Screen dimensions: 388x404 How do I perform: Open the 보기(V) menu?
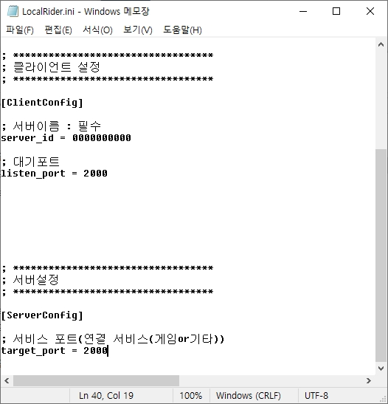tap(138, 30)
